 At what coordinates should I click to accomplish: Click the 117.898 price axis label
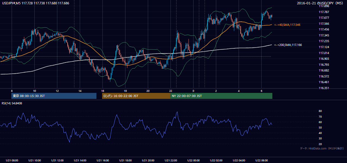(324, 6)
